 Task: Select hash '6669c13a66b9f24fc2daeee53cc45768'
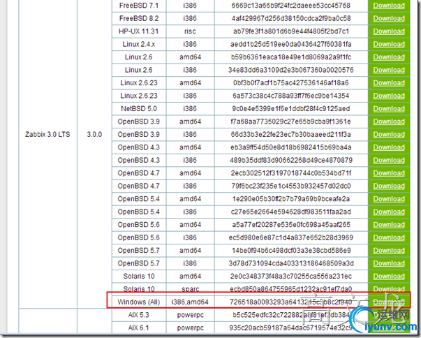290,6
